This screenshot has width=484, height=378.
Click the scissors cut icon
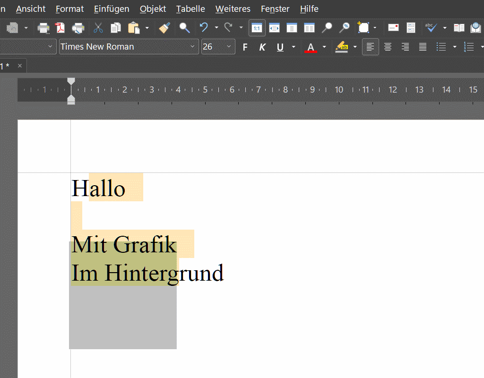pyautogui.click(x=98, y=28)
